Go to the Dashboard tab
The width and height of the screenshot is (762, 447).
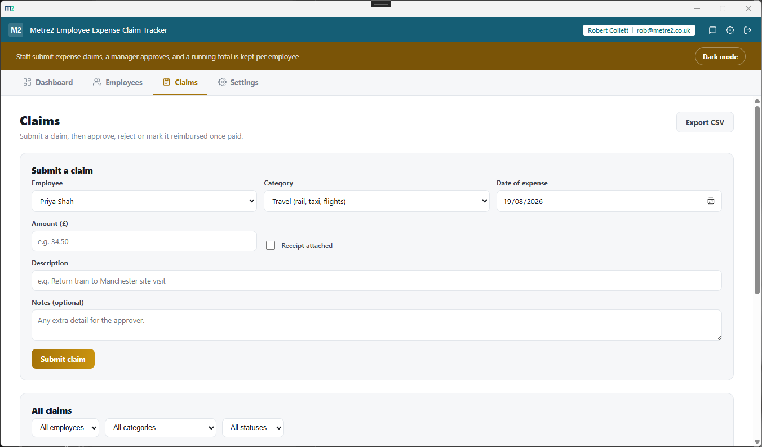48,82
